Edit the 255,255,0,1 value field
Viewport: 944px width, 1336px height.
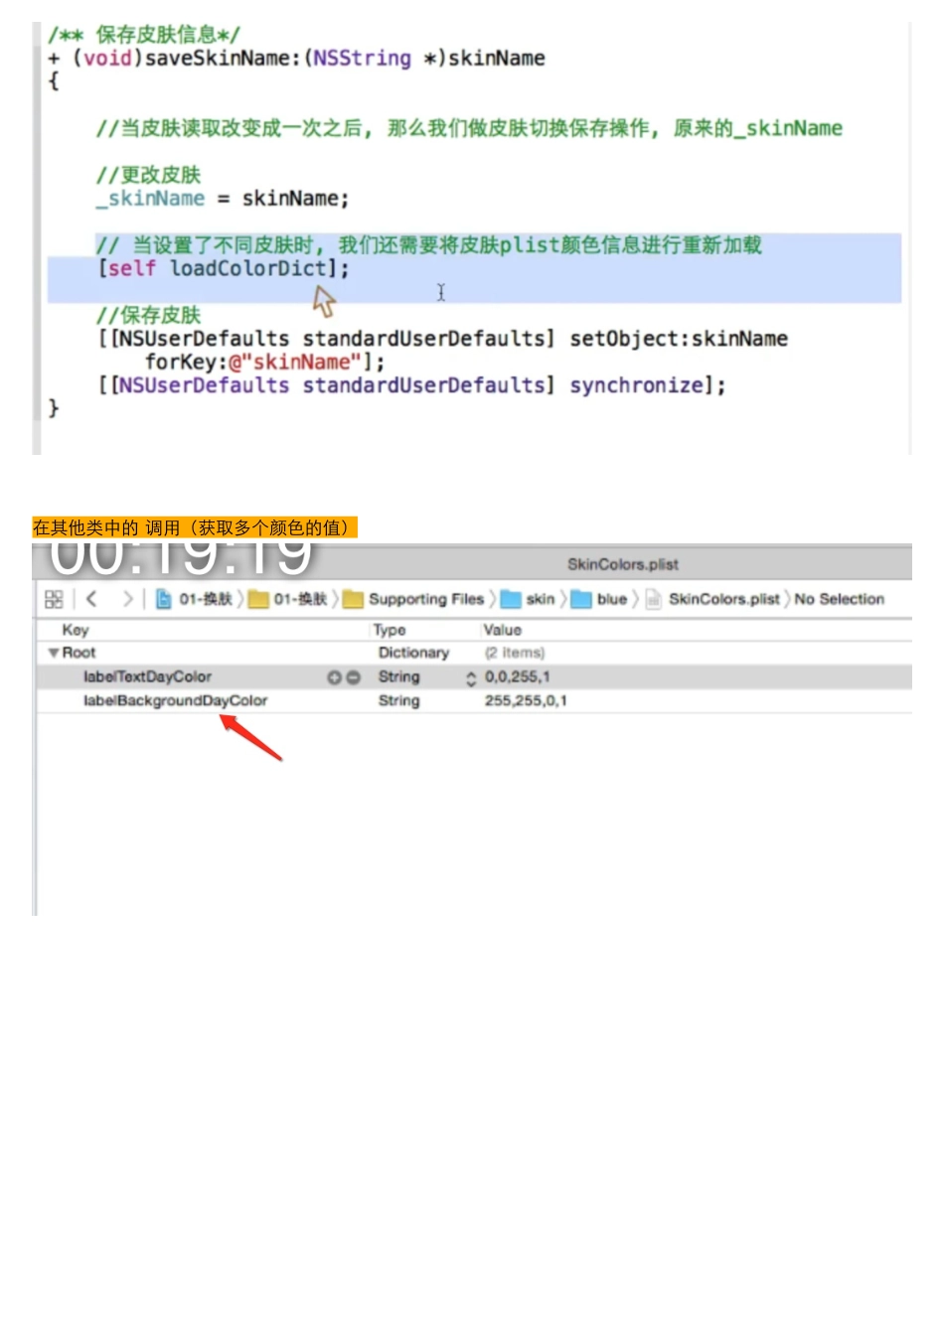[526, 700]
